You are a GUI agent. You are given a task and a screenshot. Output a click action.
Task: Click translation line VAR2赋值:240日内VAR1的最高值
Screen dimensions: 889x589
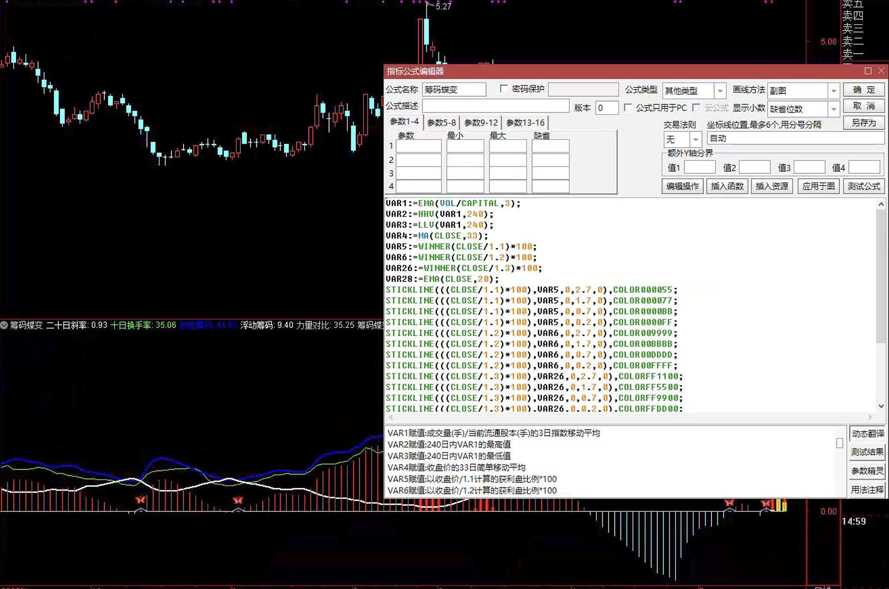coord(449,444)
